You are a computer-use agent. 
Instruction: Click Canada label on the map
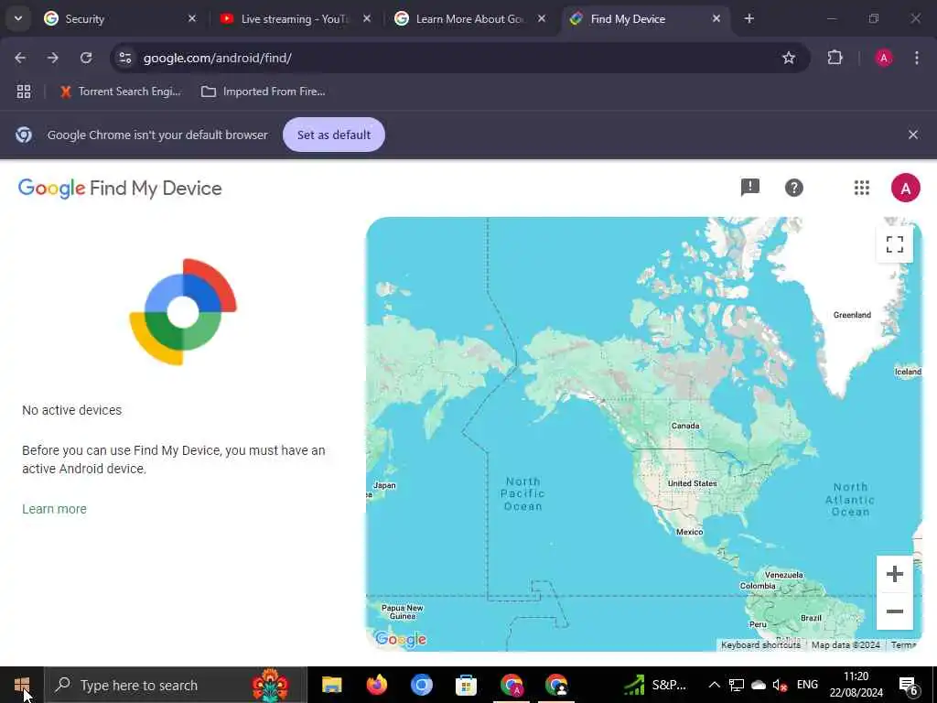(685, 427)
